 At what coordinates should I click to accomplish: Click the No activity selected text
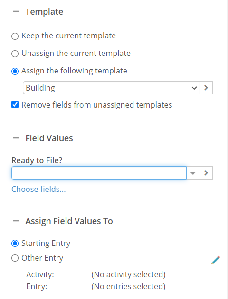(x=128, y=274)
